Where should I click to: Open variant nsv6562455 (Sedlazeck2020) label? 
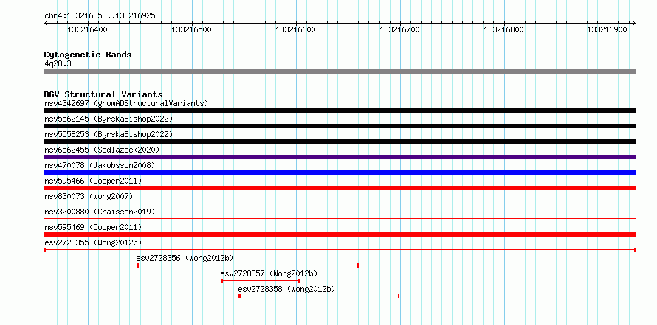pos(102,150)
